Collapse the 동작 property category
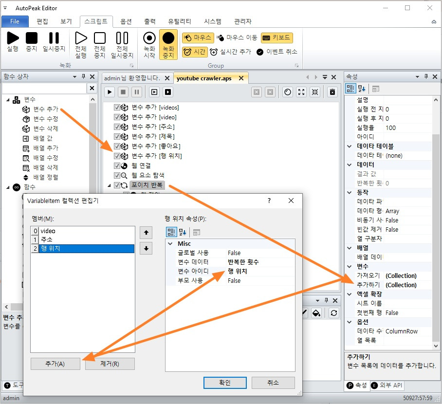Image resolution: width=442 pixels, height=404 pixels. click(x=349, y=193)
